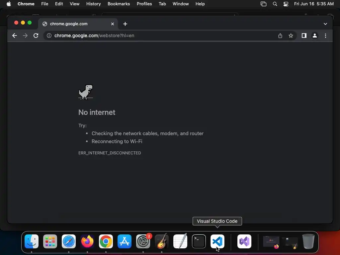Open Spotlight search in menu bar
340x255 pixels.
point(275,4)
